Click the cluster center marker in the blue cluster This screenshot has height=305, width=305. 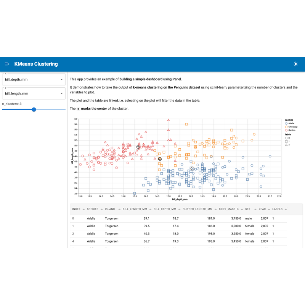coord(192,169)
